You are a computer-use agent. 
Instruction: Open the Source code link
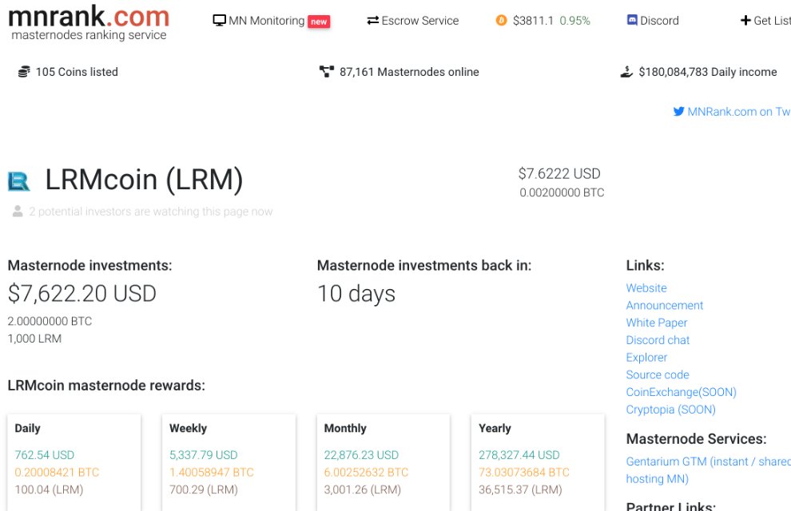pos(658,374)
